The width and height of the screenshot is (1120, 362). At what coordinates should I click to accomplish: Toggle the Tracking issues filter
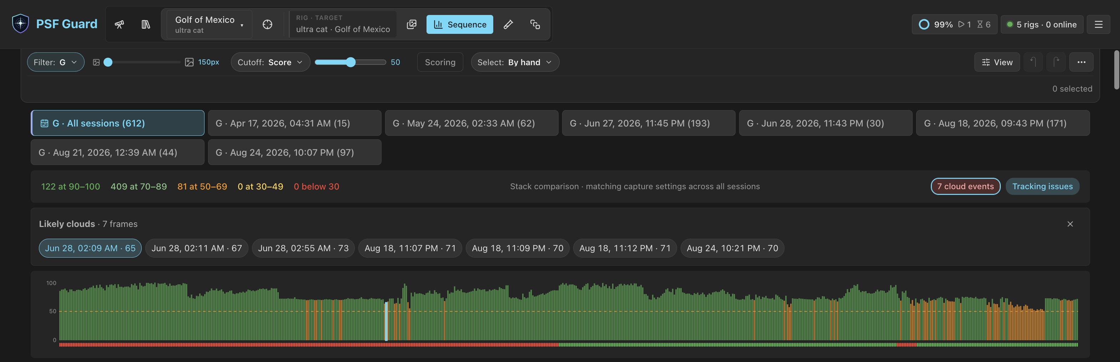point(1042,186)
